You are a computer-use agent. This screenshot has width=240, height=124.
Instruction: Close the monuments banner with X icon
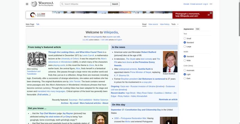click(211, 13)
